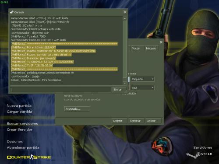Image resolution: width=219 pixels, height=164 pixels.
Task: Open Servidores link above the Steam logo
Action: pos(203,147)
